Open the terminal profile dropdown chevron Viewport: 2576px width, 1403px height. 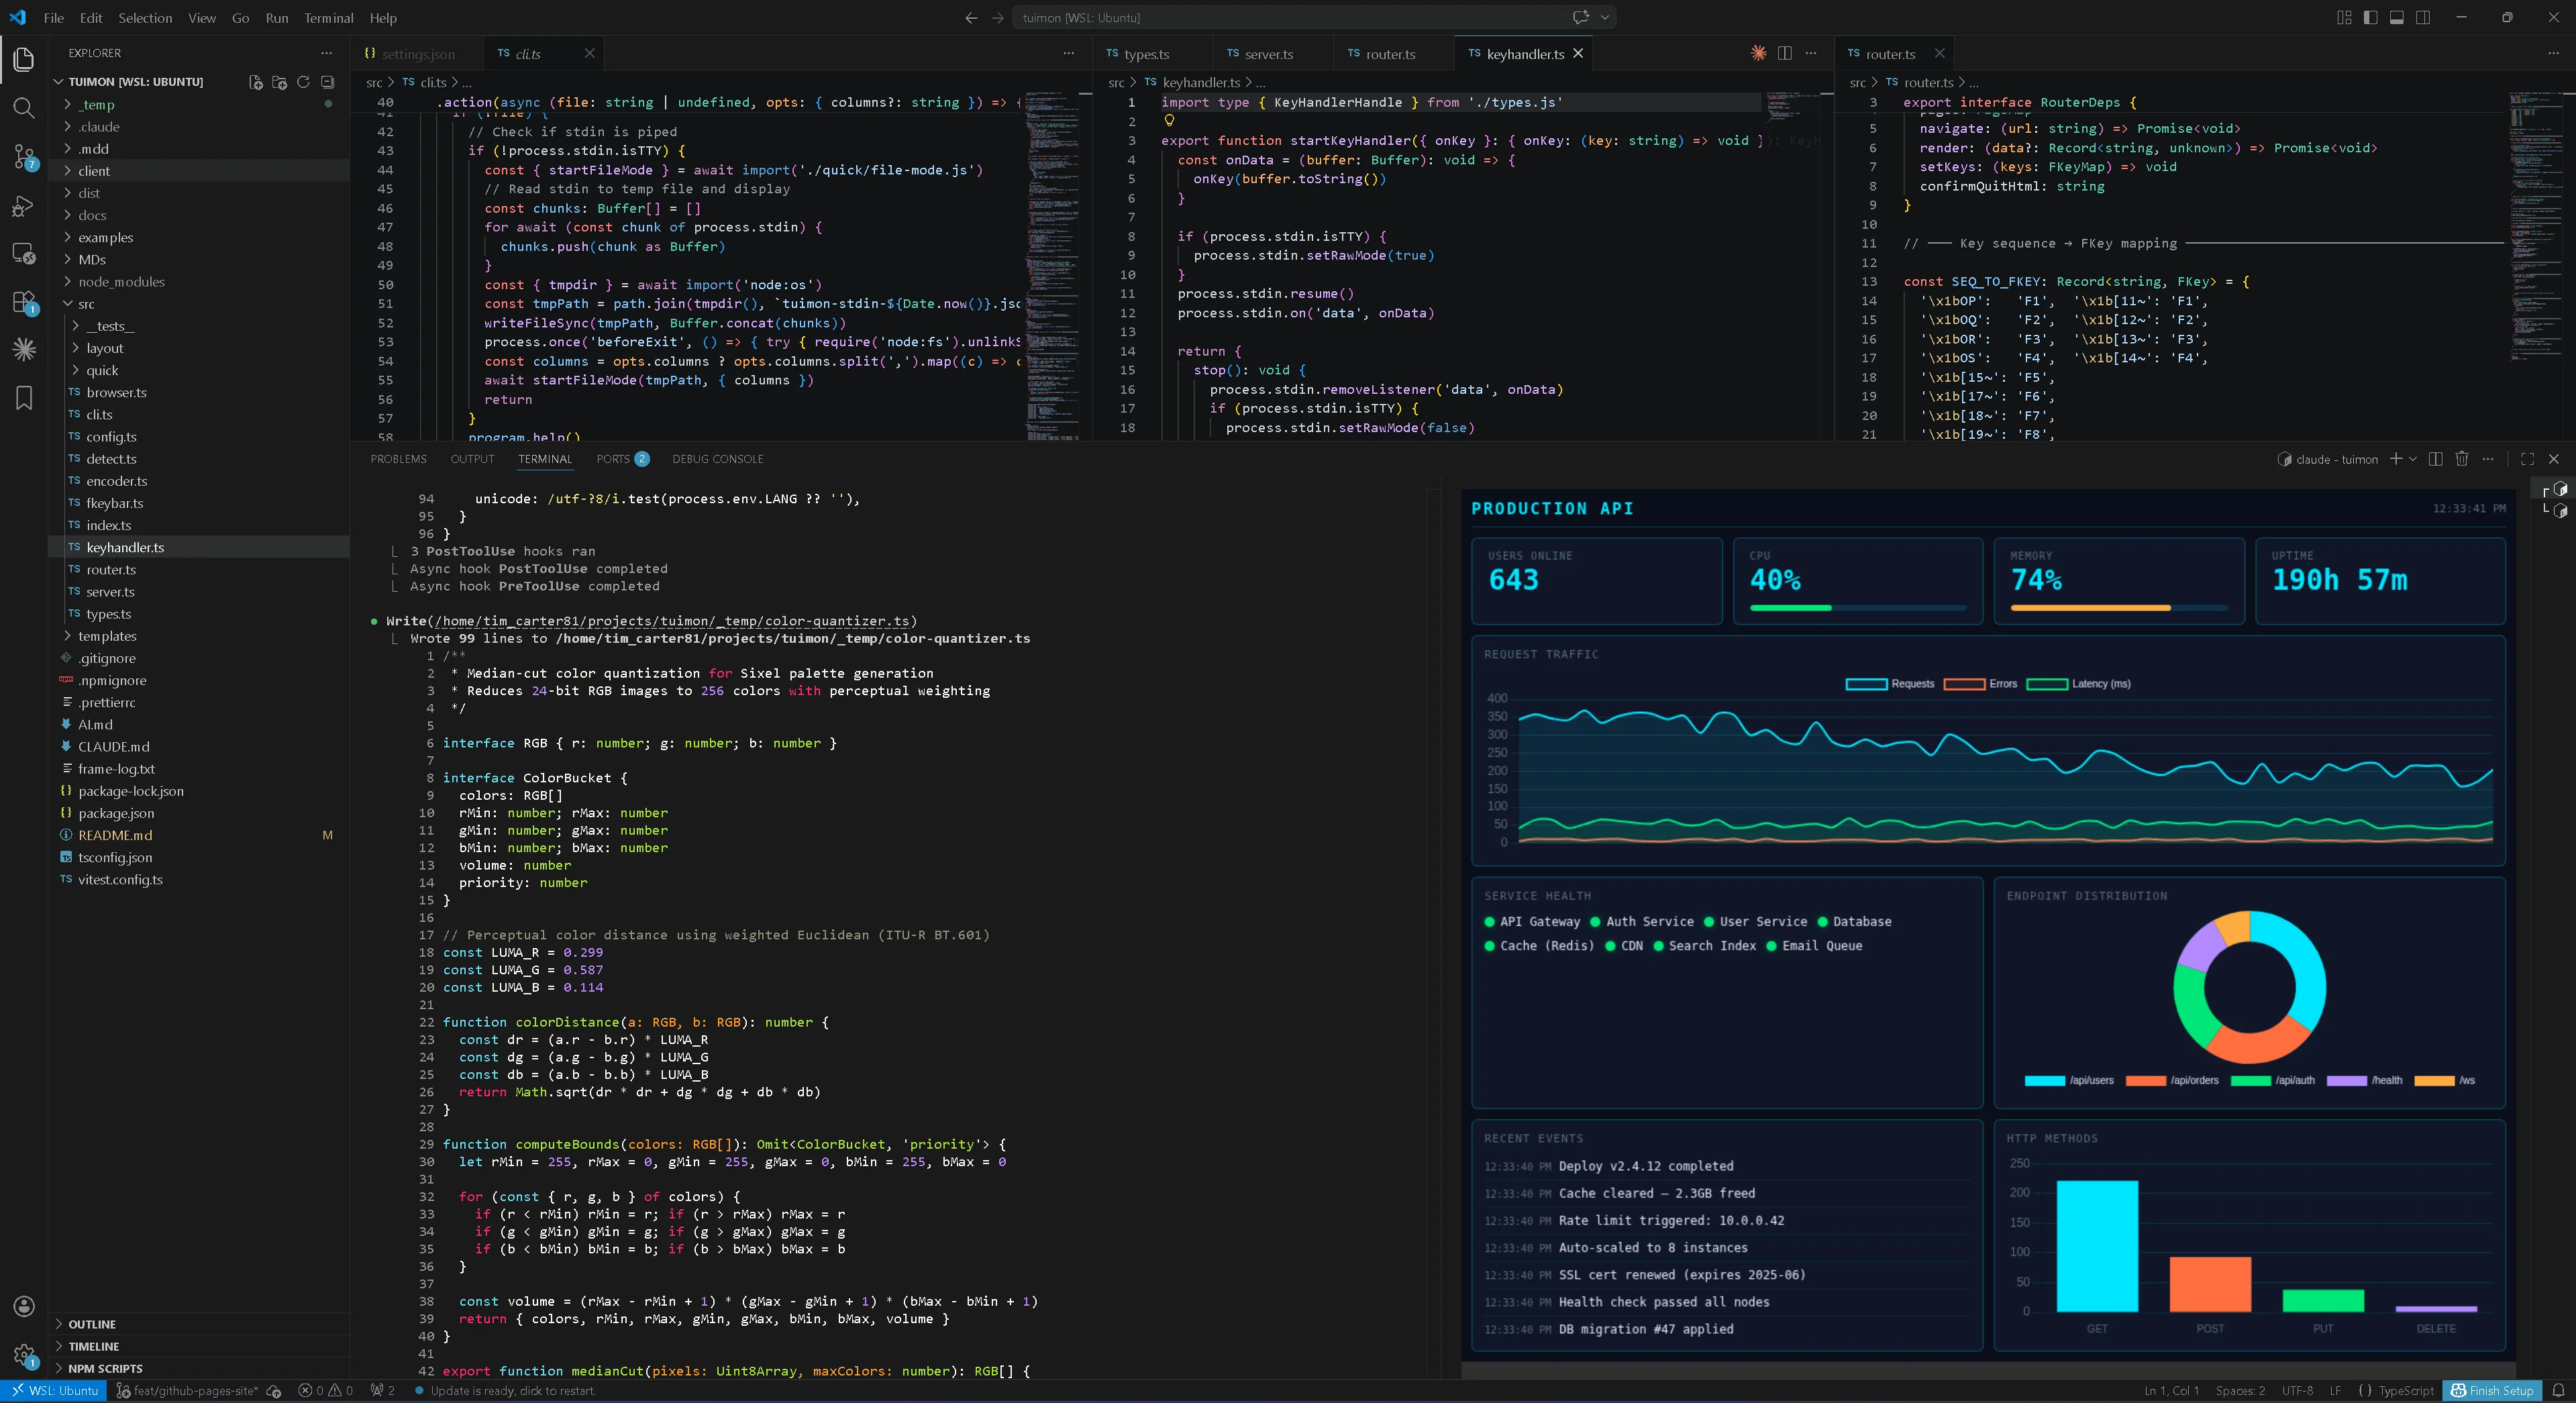tap(2412, 459)
